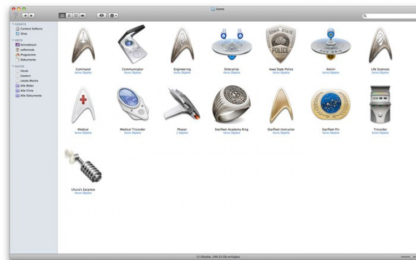Click the Finder search field
The width and height of the screenshot is (416, 260).
click(389, 16)
